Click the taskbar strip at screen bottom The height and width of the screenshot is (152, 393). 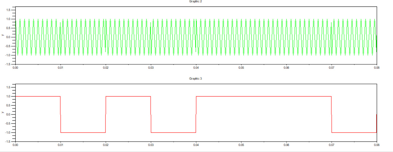pos(196,151)
